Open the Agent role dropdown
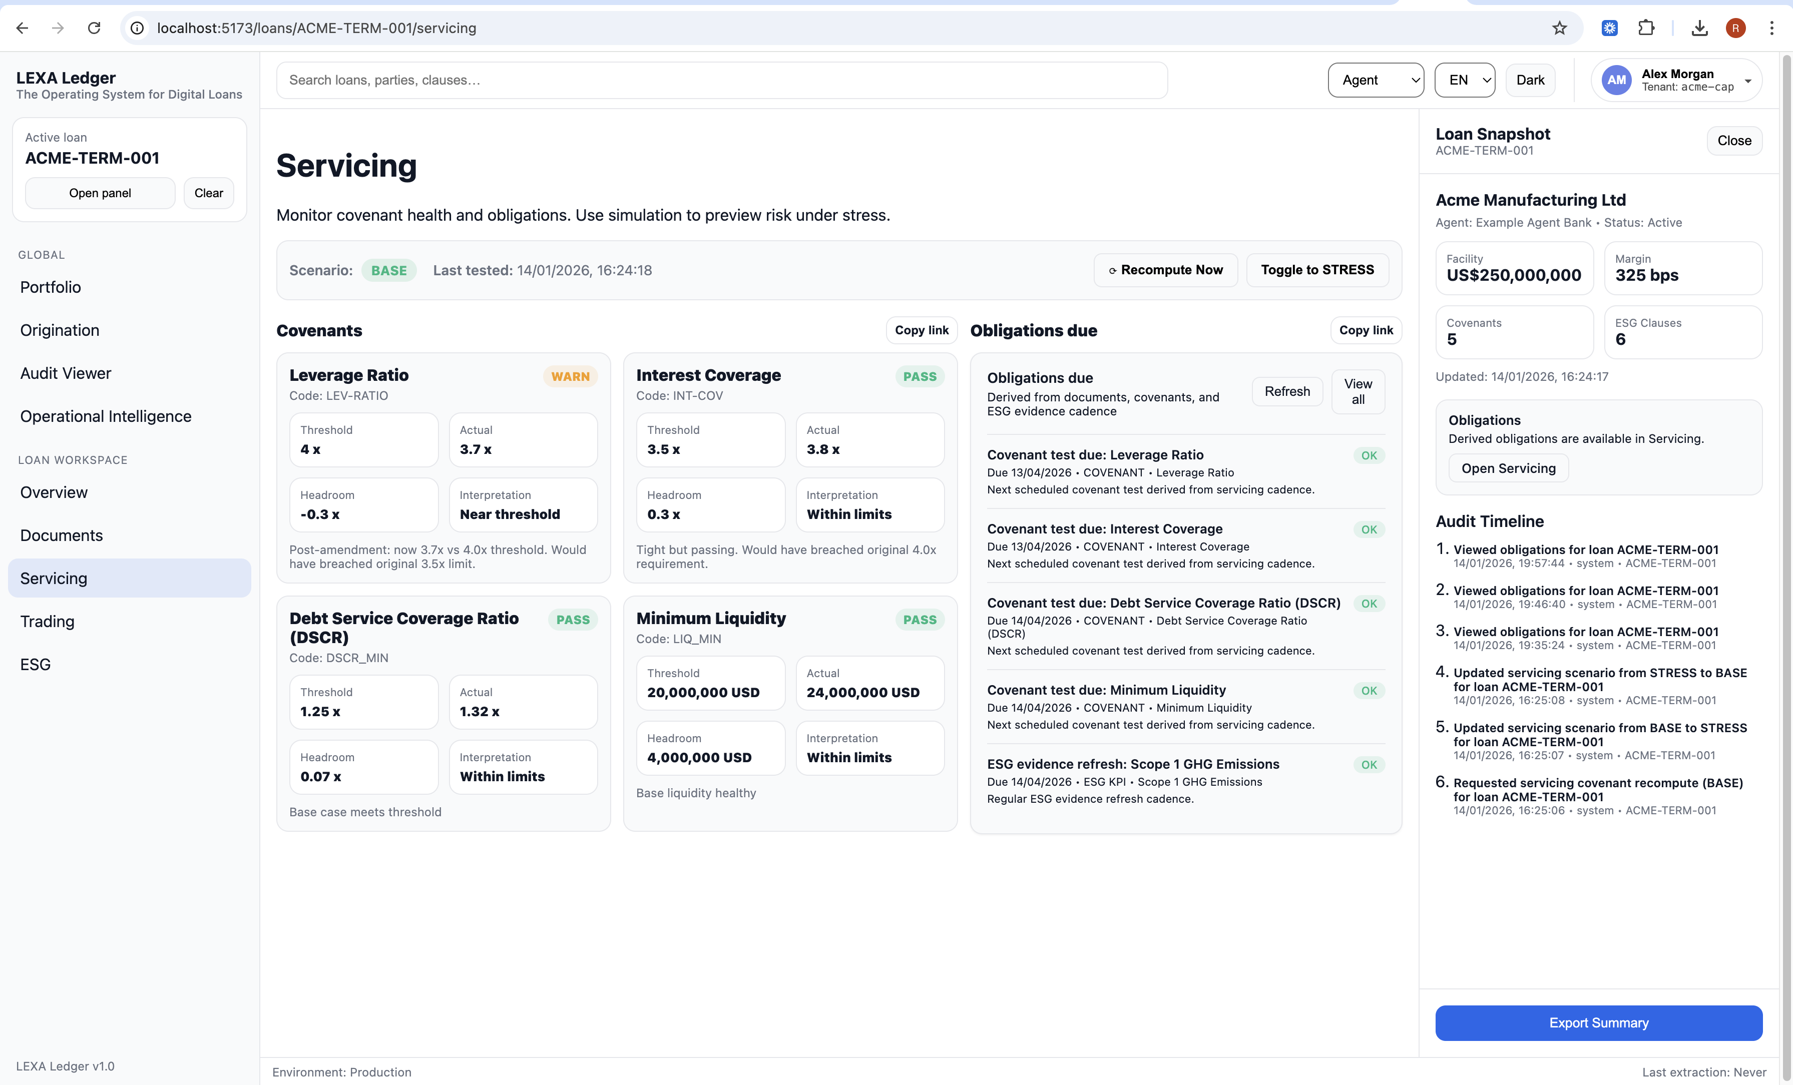 coord(1375,80)
